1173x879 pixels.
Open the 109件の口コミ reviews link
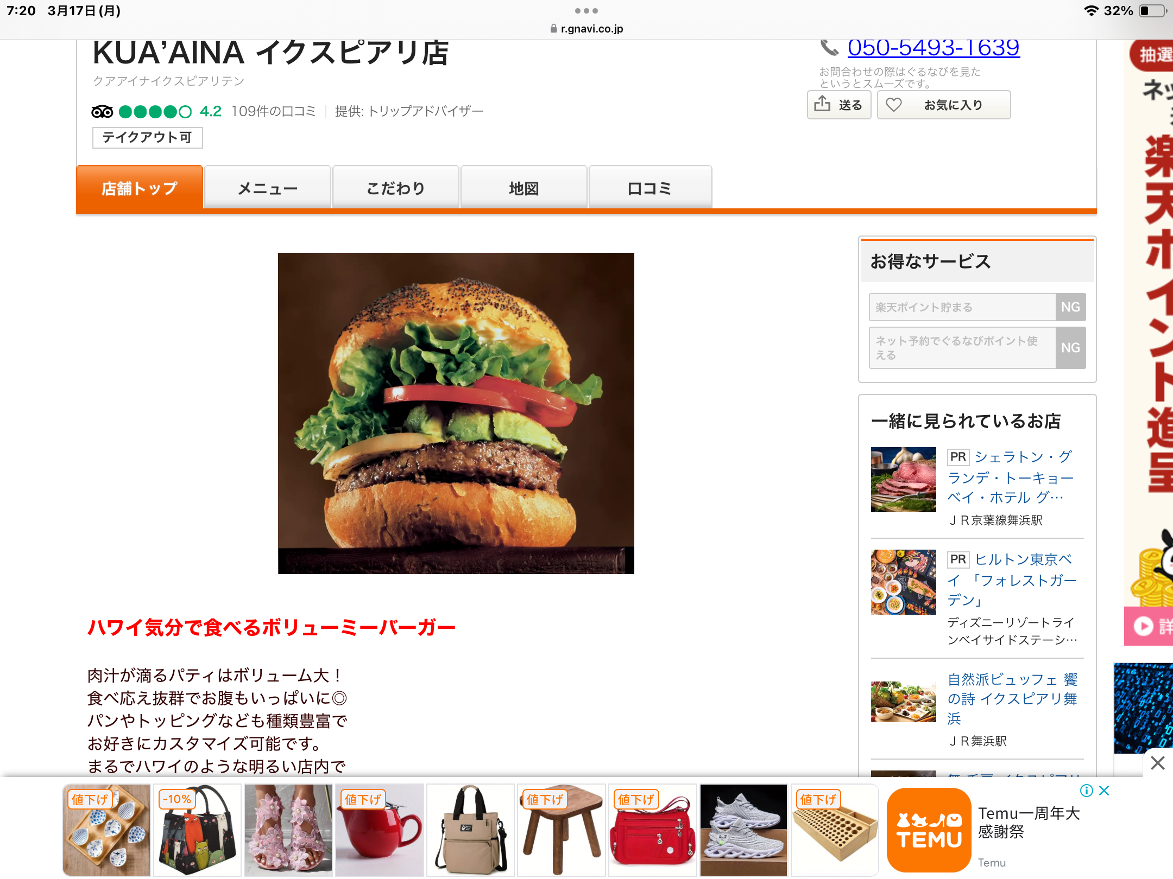[x=274, y=111]
